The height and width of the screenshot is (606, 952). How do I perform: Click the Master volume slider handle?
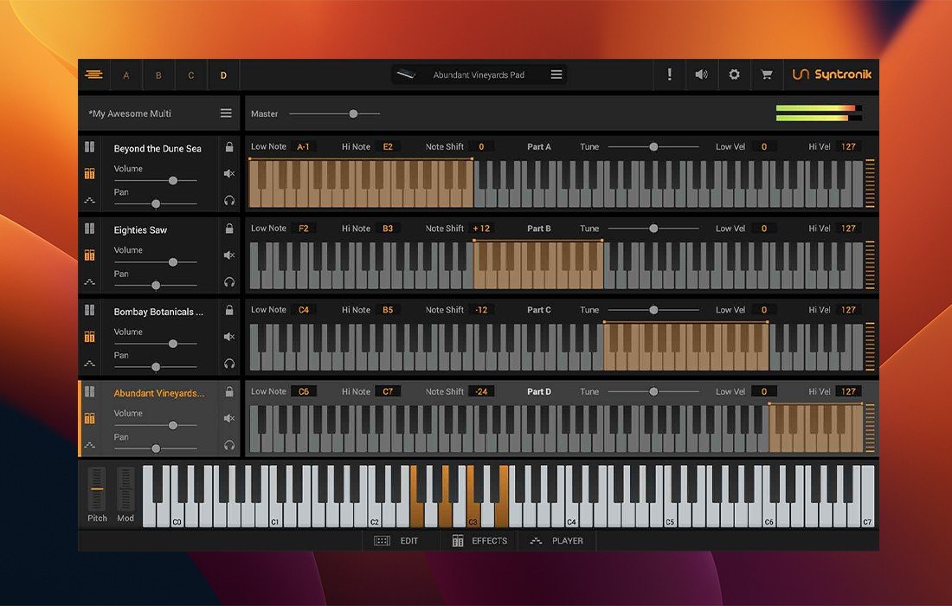353,113
